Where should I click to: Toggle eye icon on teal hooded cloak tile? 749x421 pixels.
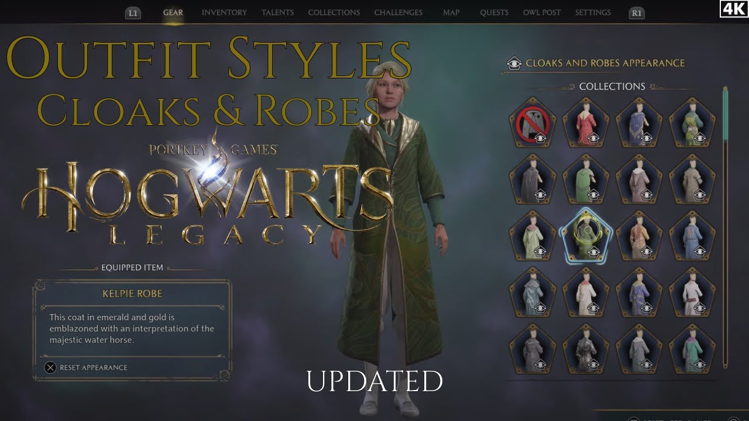541,308
